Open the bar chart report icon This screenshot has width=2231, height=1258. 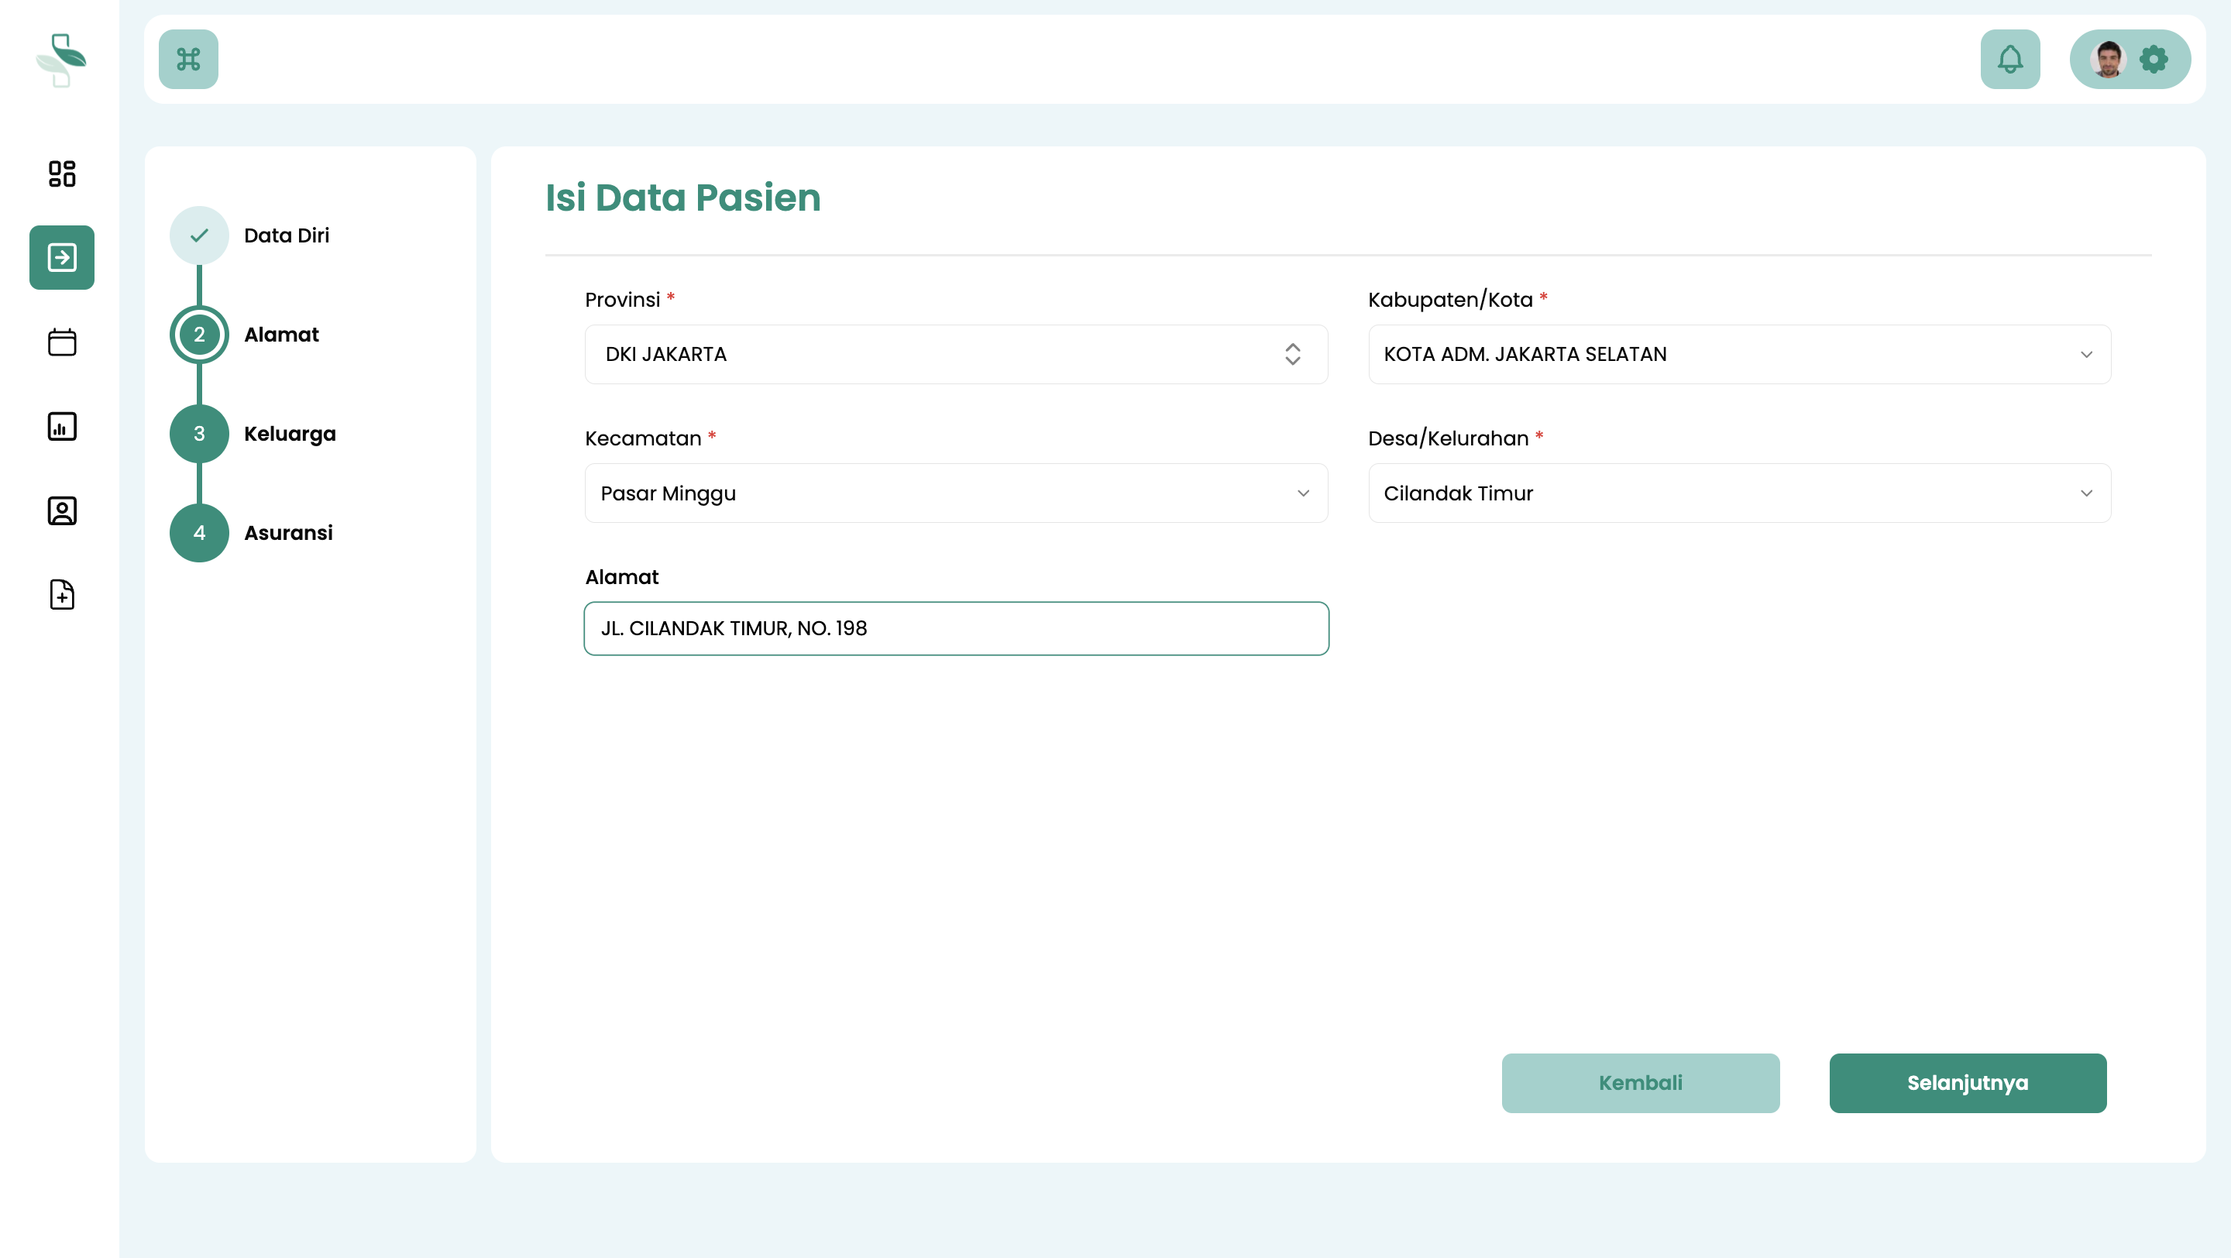pyautogui.click(x=61, y=426)
